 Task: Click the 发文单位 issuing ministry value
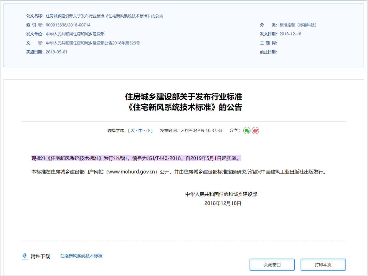click(75, 34)
